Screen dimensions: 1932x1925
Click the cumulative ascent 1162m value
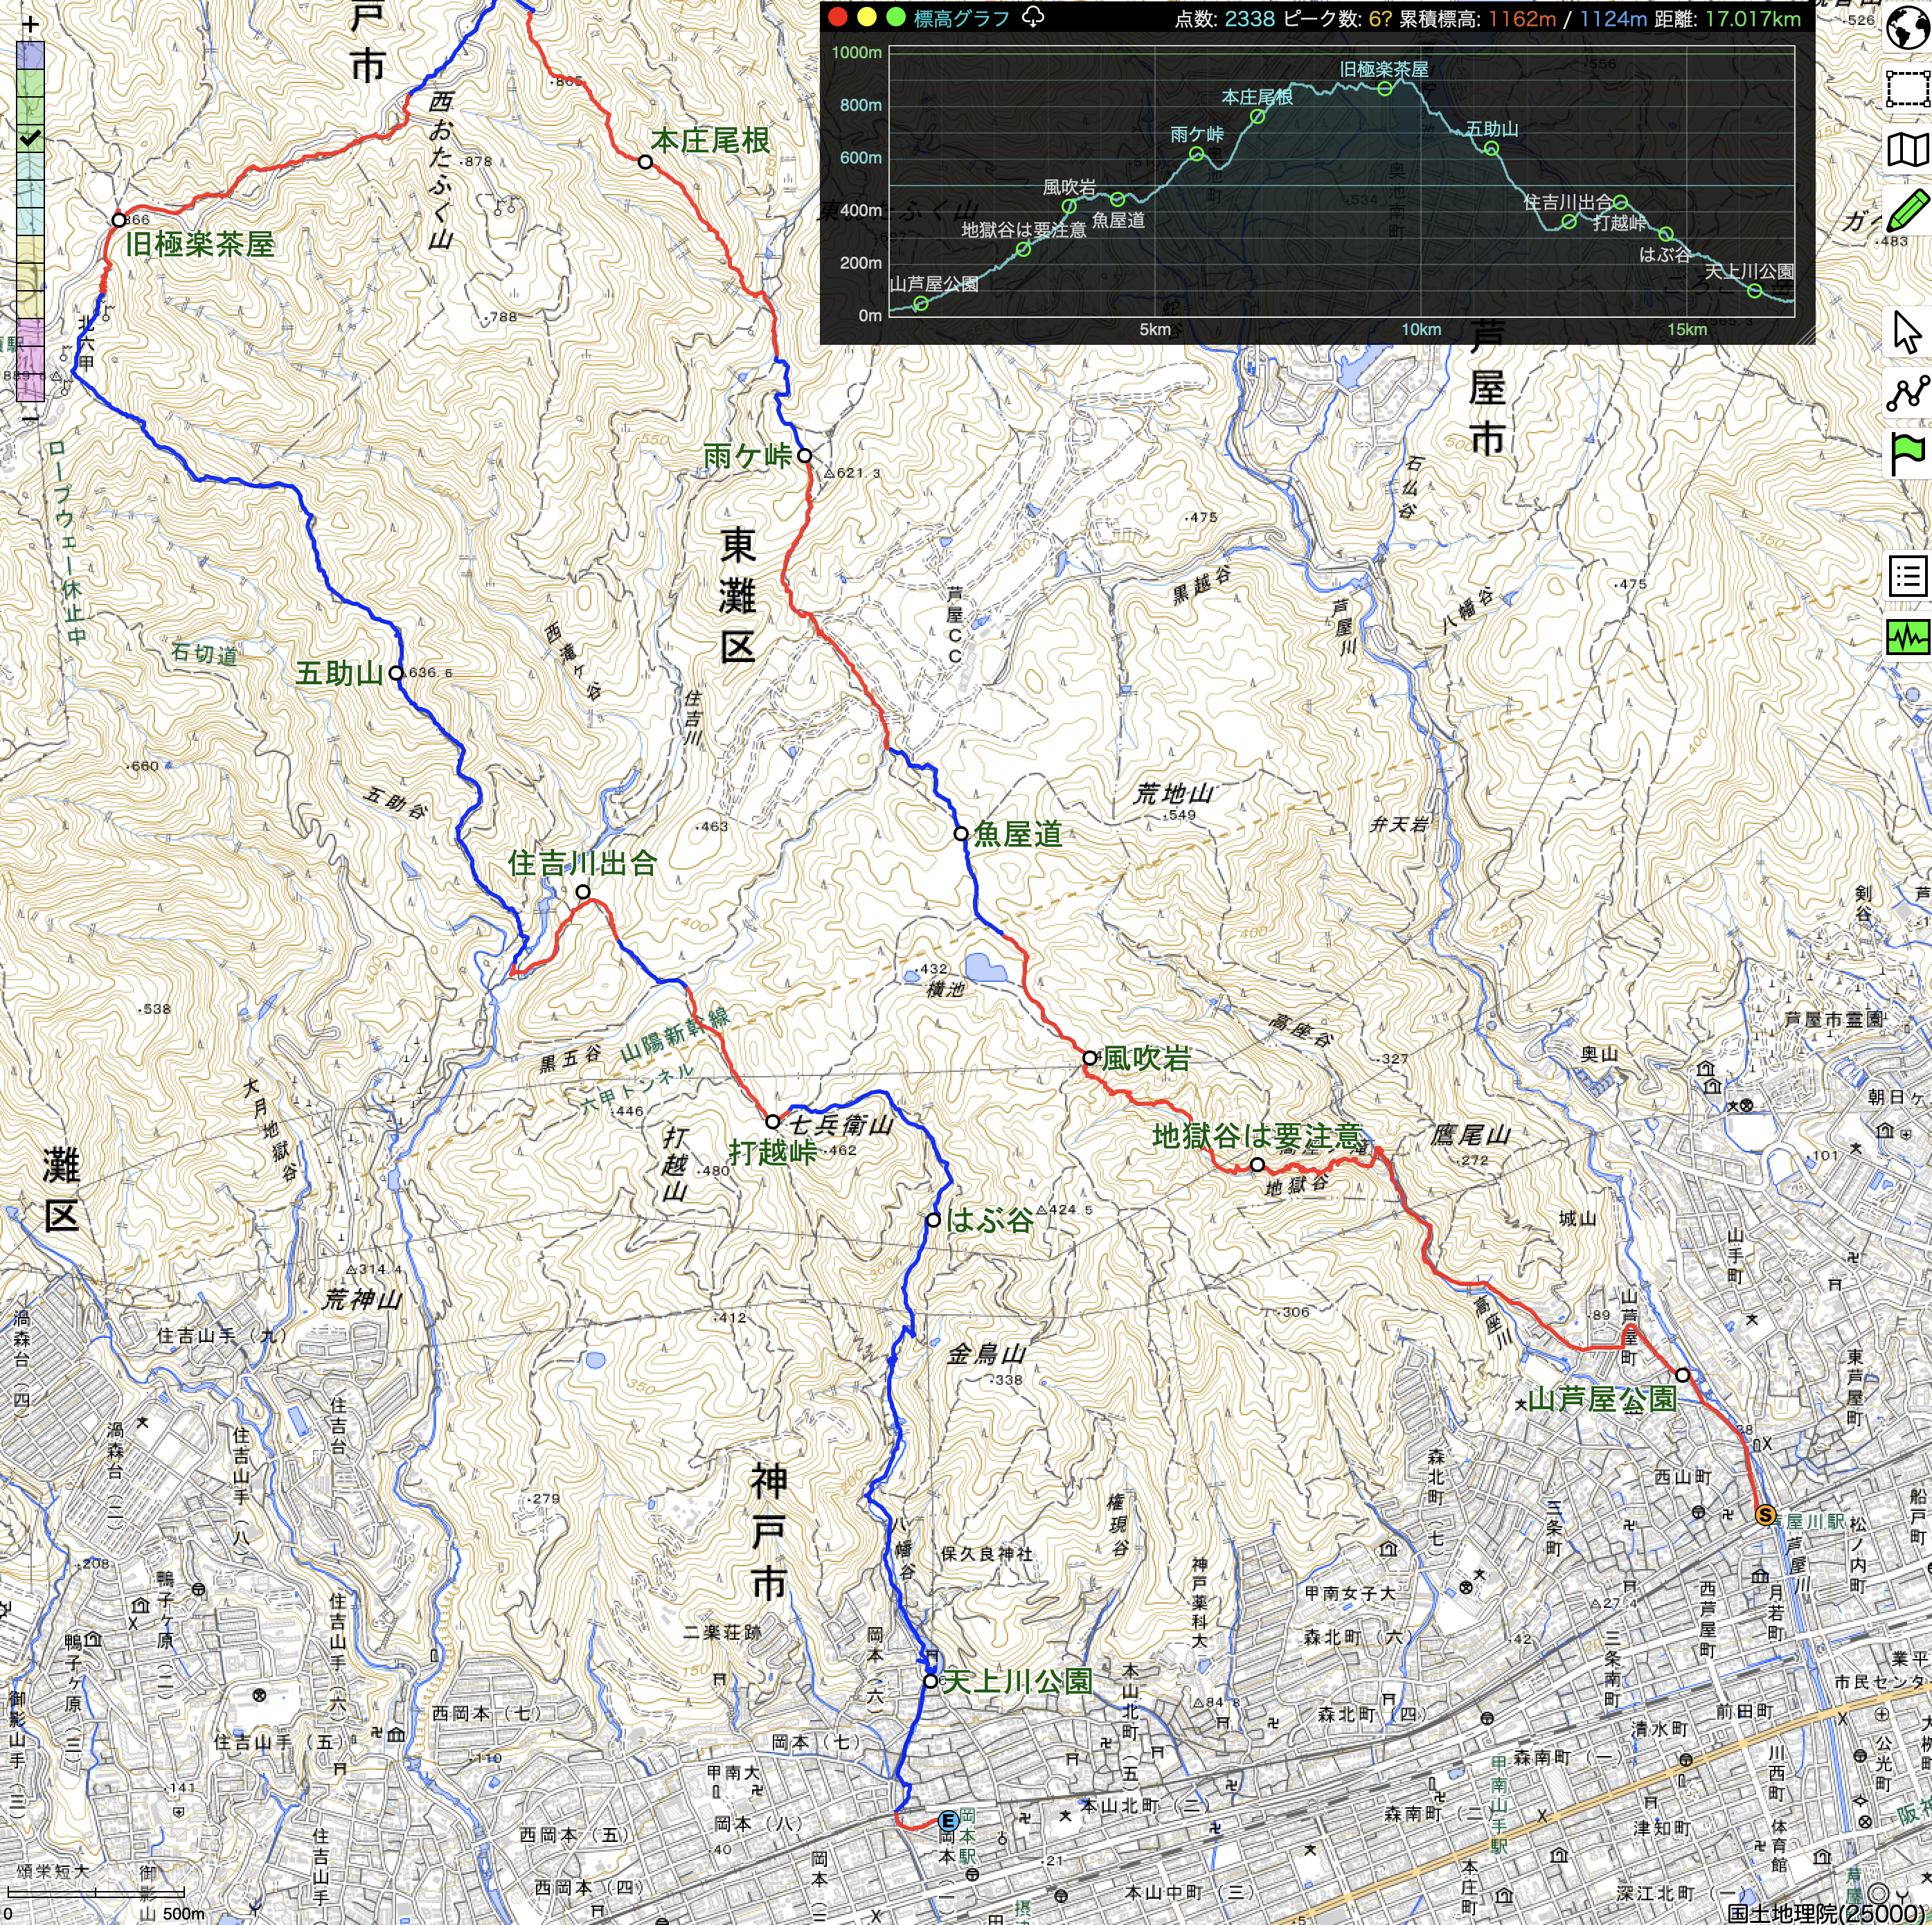(1522, 18)
